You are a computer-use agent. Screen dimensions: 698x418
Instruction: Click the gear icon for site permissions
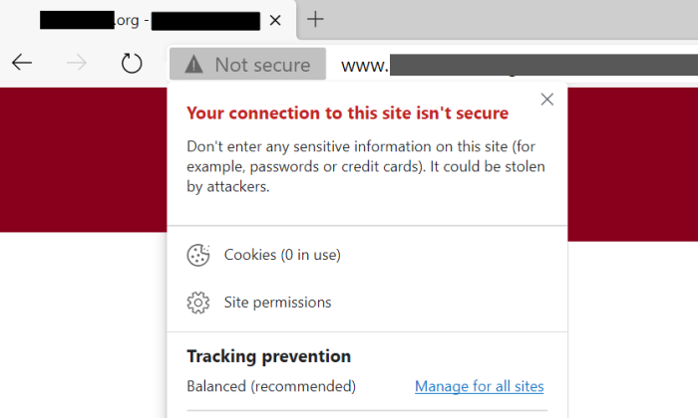coord(198,303)
